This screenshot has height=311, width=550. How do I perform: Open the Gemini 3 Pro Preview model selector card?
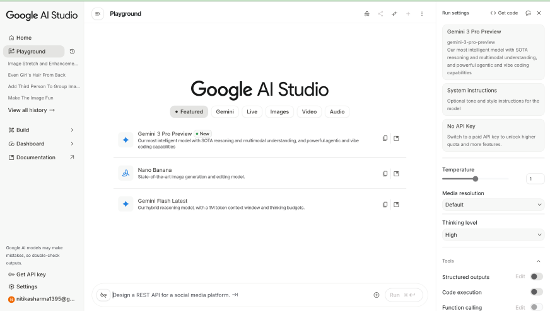click(493, 52)
